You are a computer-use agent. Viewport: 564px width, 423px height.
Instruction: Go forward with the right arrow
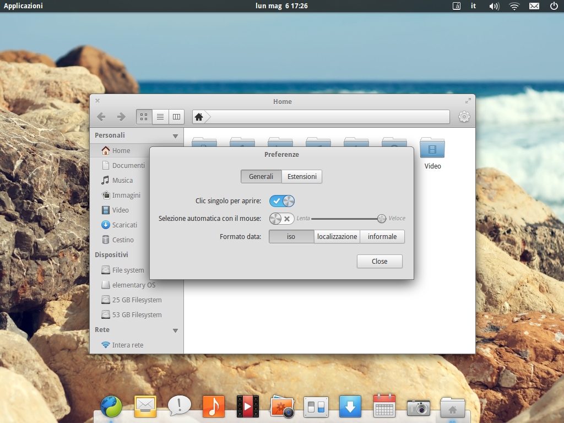tap(121, 117)
